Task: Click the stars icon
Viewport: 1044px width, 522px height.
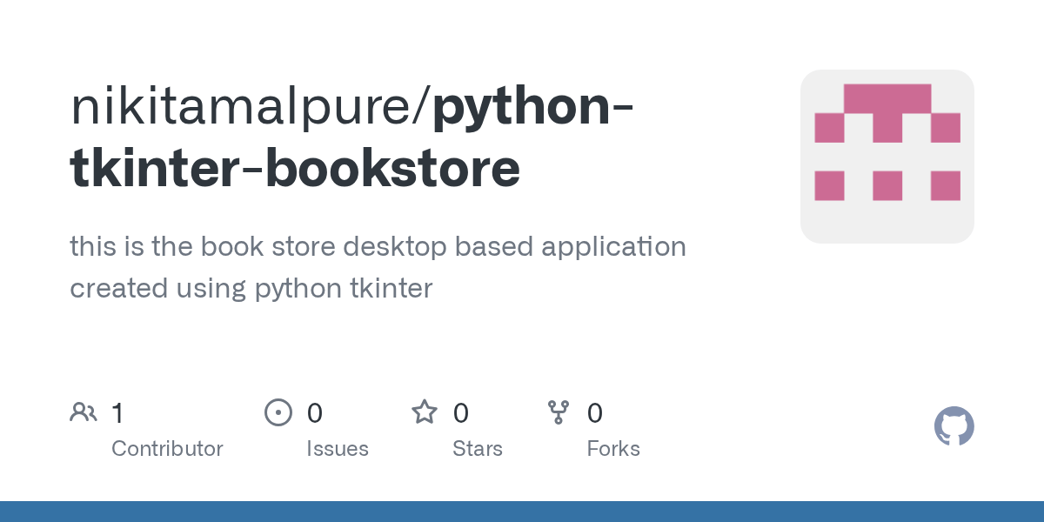Action: pos(425,412)
